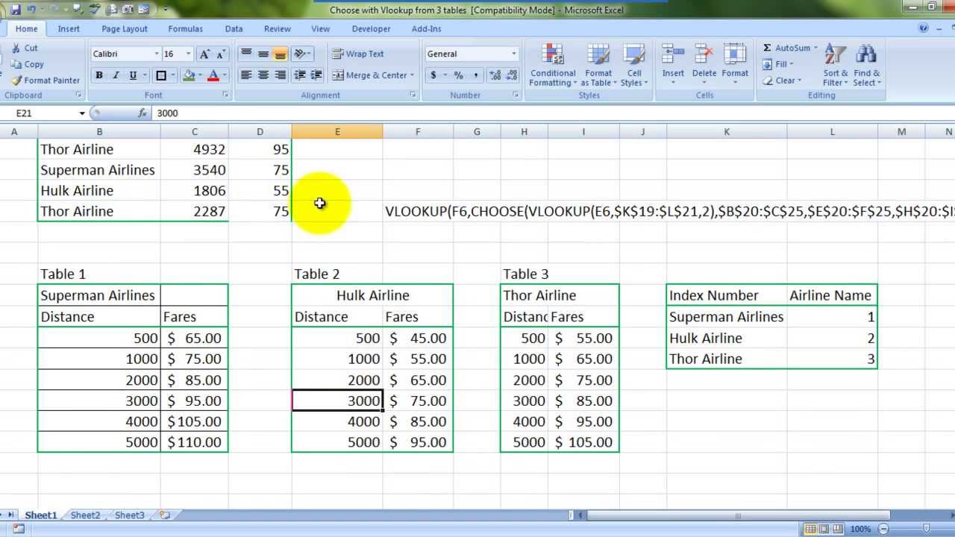Toggle underline formatting
The height and width of the screenshot is (537, 955).
pyautogui.click(x=133, y=75)
